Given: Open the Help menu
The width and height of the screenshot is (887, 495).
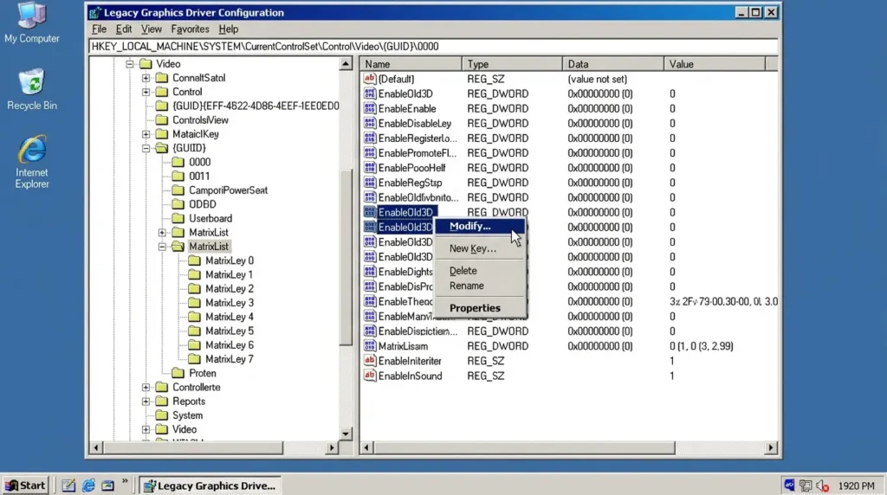Looking at the screenshot, I should click(229, 29).
